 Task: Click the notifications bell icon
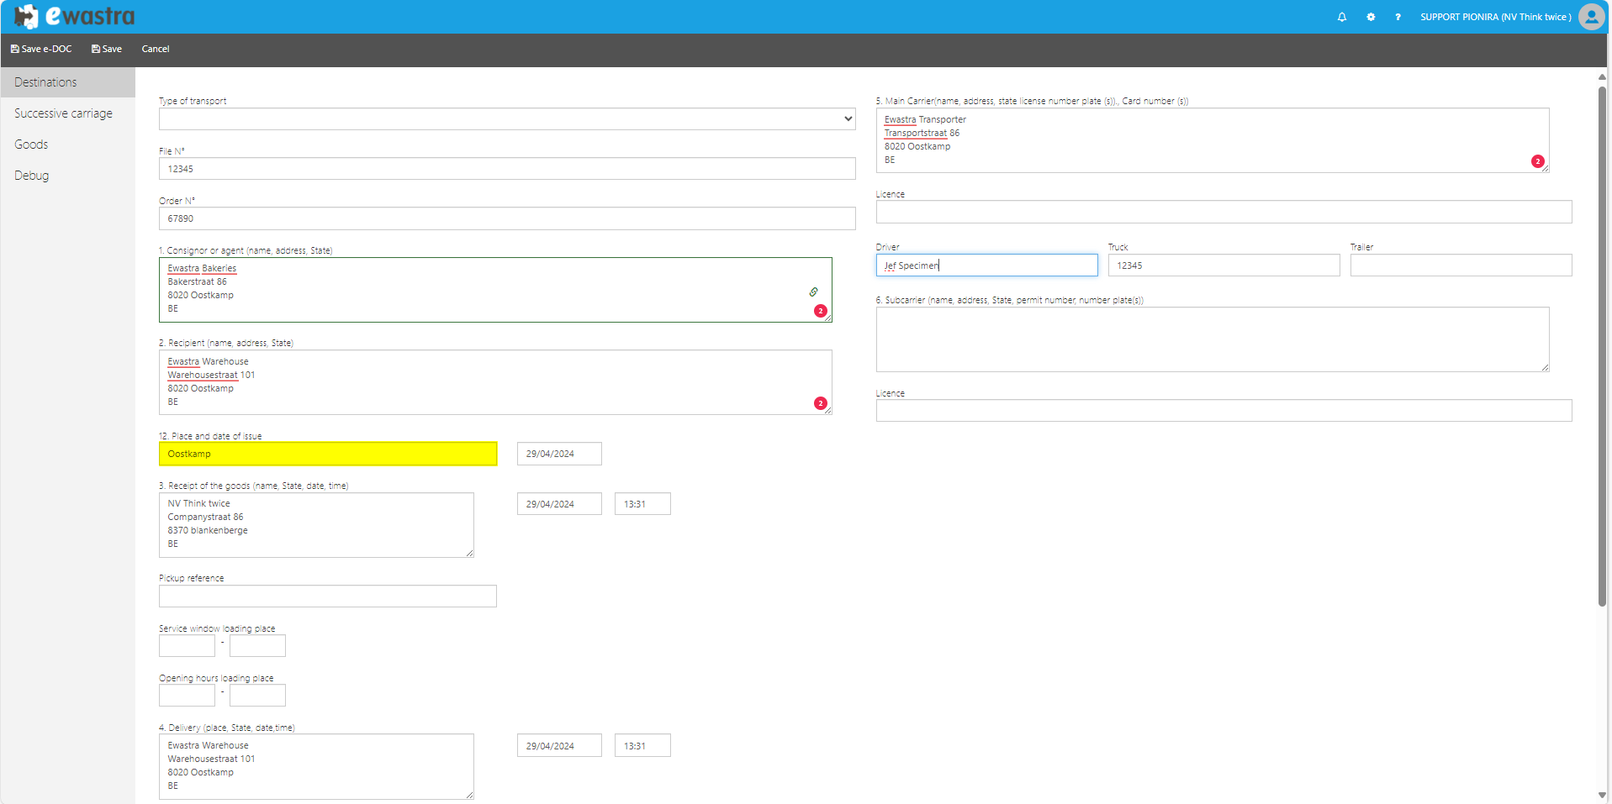click(x=1342, y=17)
